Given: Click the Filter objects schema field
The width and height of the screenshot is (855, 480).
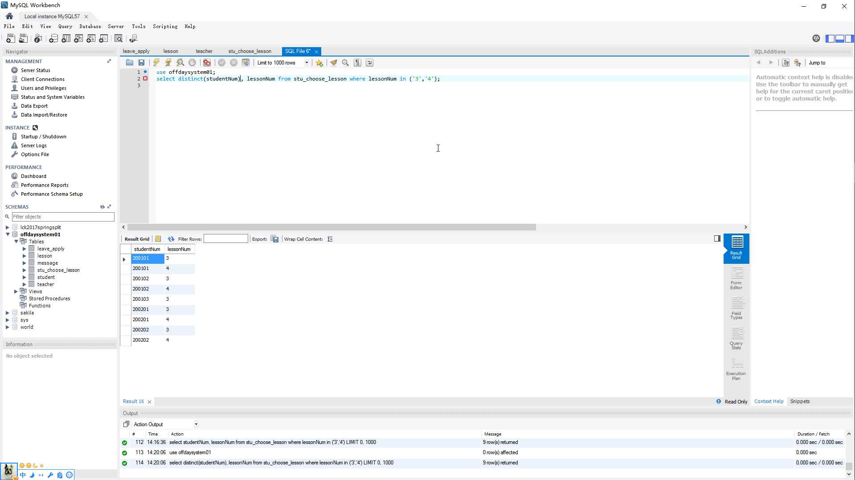Looking at the screenshot, I should 63,217.
